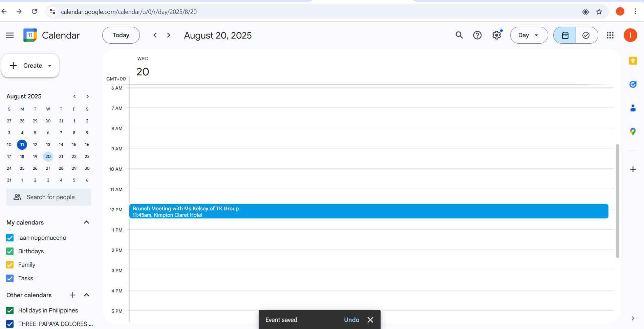Click the WED 20 day header
Screen dimensions: 644x329
[x=143, y=67]
